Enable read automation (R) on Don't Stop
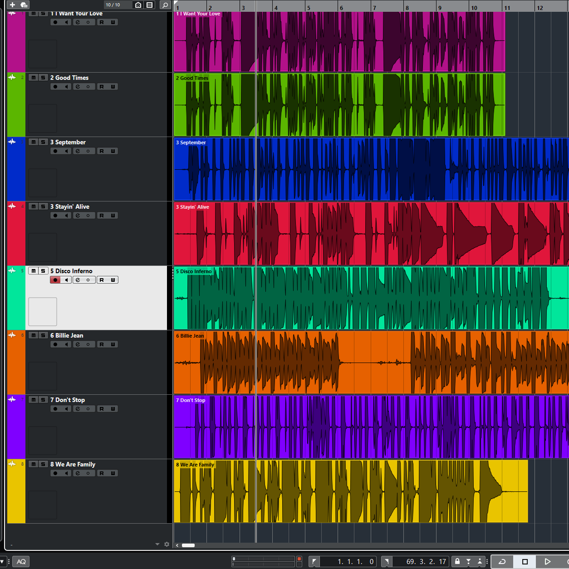This screenshot has width=569, height=569. coord(102,409)
